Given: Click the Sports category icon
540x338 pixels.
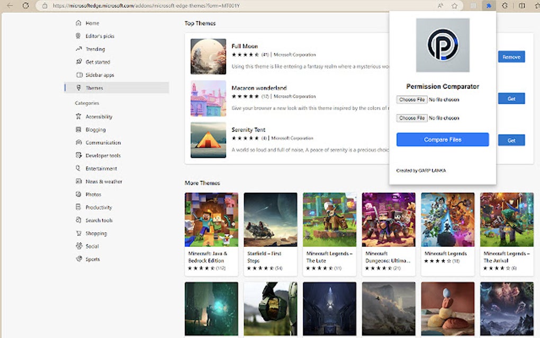Looking at the screenshot, I should 78,259.
